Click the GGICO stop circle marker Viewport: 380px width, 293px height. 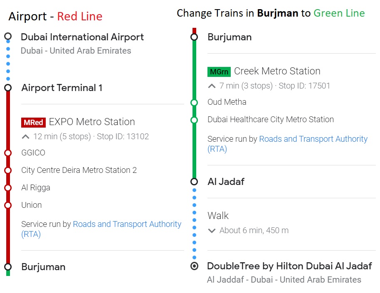coord(8,153)
